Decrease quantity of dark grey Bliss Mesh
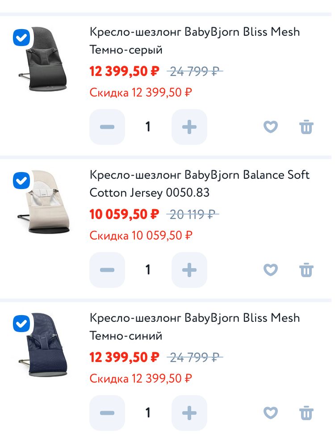Viewport: 335px width, 438px height. pos(107,127)
